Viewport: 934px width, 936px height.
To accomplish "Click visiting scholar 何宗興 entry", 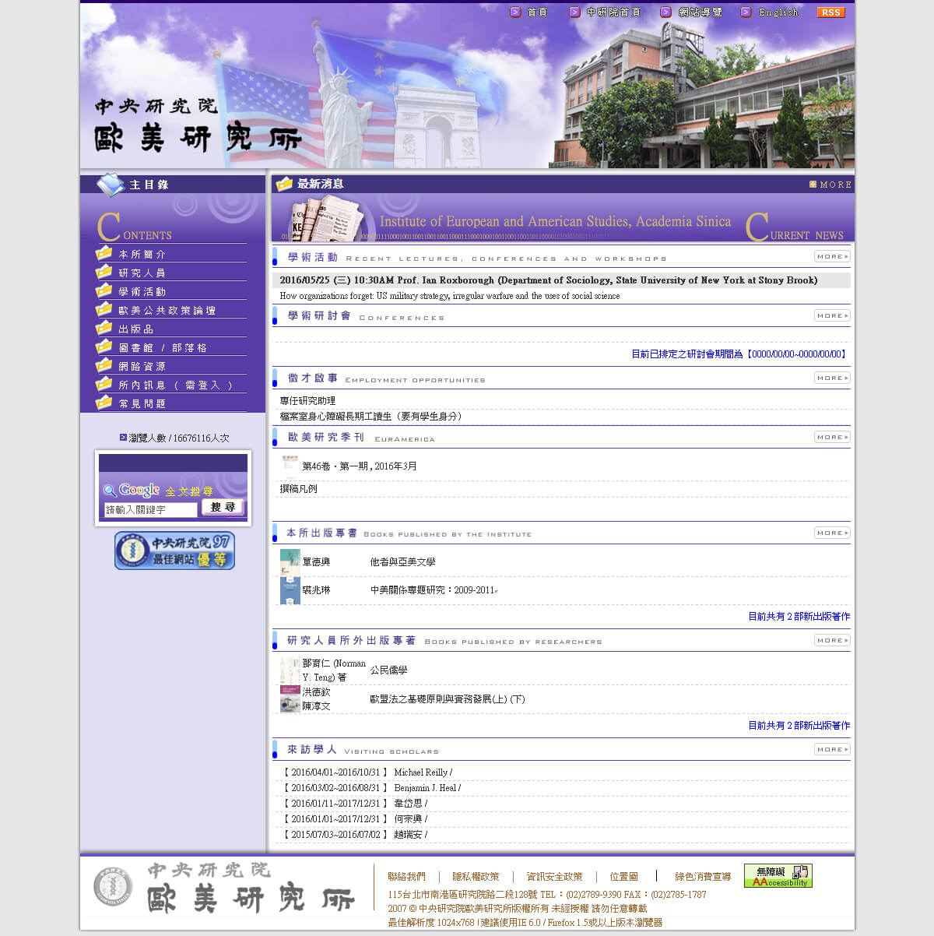I will (x=356, y=819).
